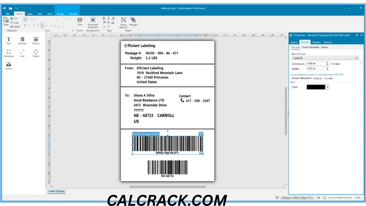Click the Barcode_Package_Number barcode object

168,145
